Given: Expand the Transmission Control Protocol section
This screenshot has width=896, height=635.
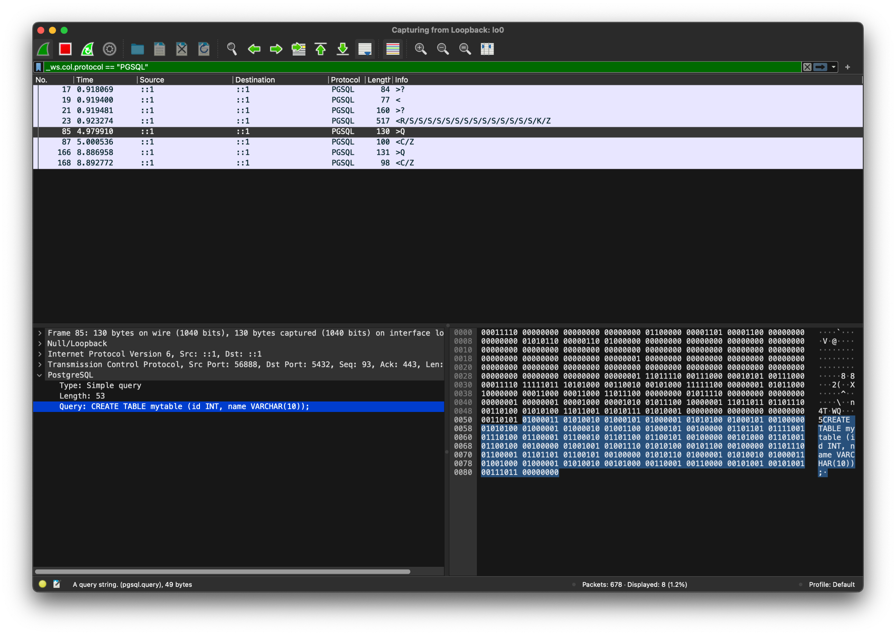Looking at the screenshot, I should coord(40,364).
